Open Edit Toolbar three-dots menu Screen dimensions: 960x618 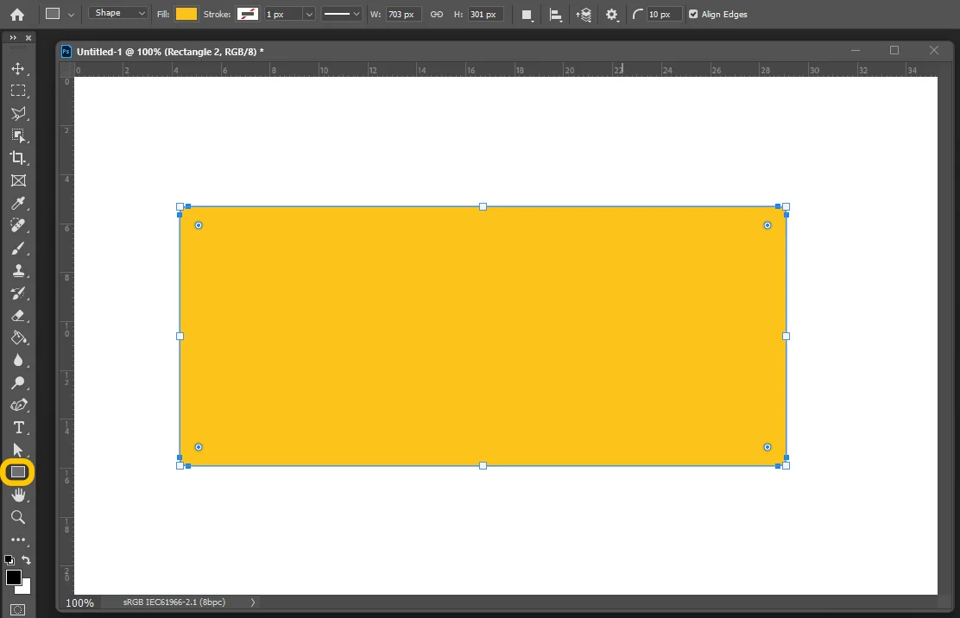coord(18,539)
